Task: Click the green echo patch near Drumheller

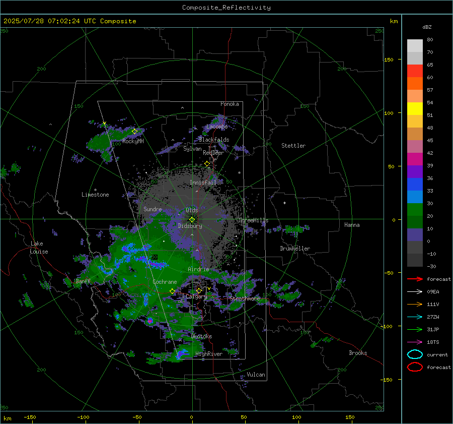Action: click(295, 229)
